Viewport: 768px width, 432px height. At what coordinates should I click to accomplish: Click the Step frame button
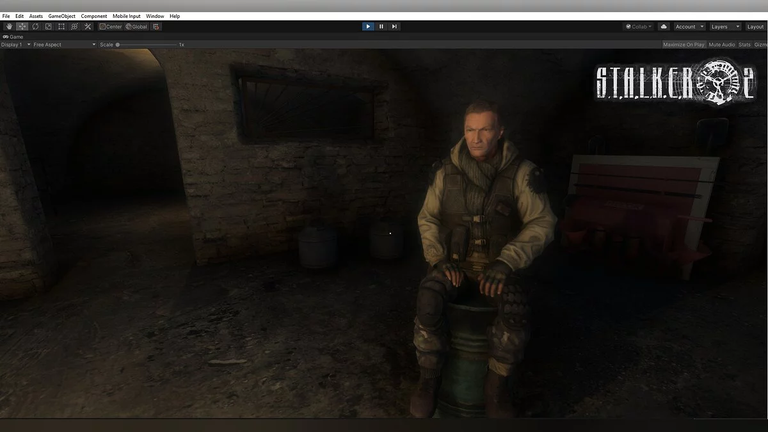point(394,26)
